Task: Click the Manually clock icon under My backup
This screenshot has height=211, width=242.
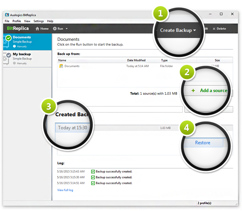Action: coord(14,63)
